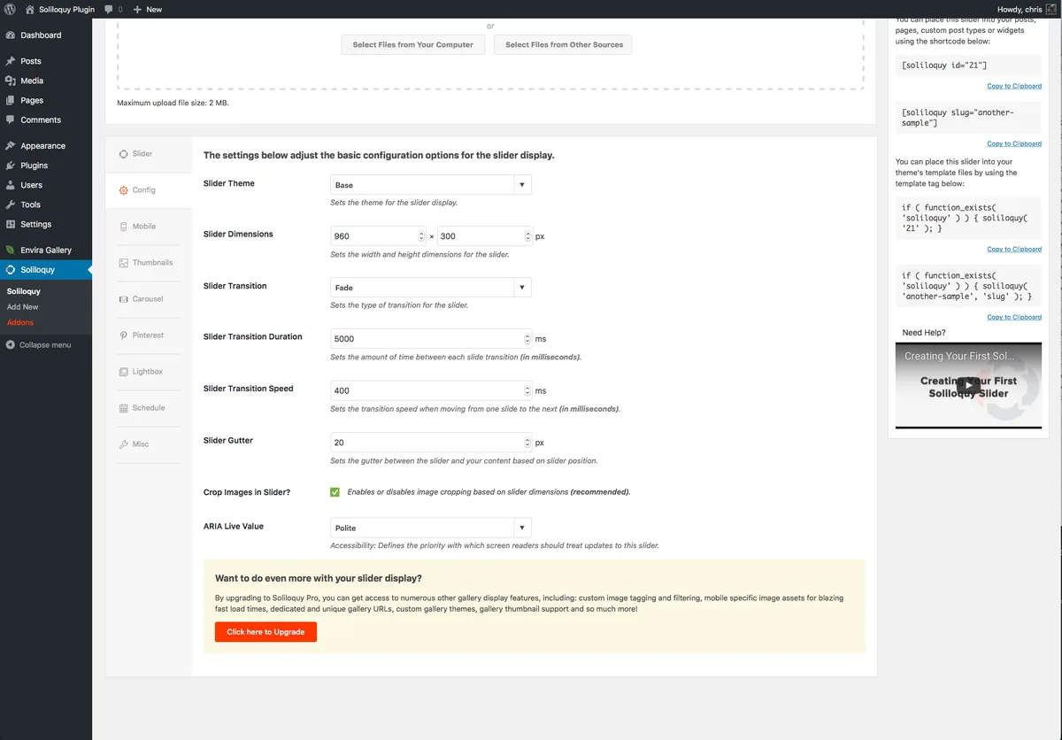The height and width of the screenshot is (740, 1062).
Task: Click the Appearance paintbrush icon
Action: coord(10,146)
